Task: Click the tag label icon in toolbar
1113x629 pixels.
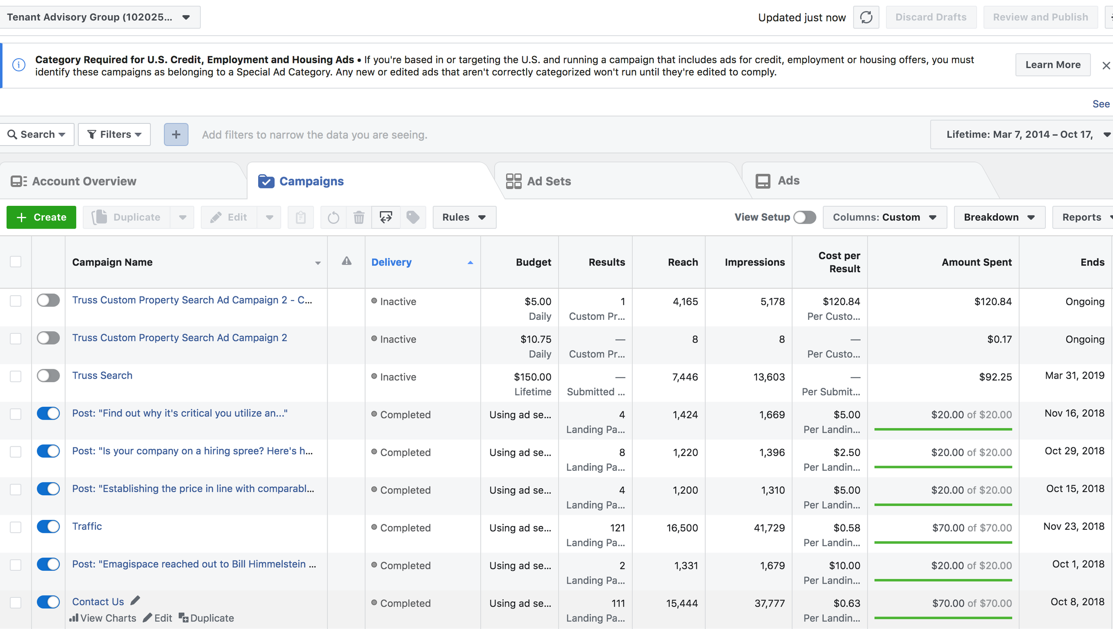Action: click(x=413, y=217)
